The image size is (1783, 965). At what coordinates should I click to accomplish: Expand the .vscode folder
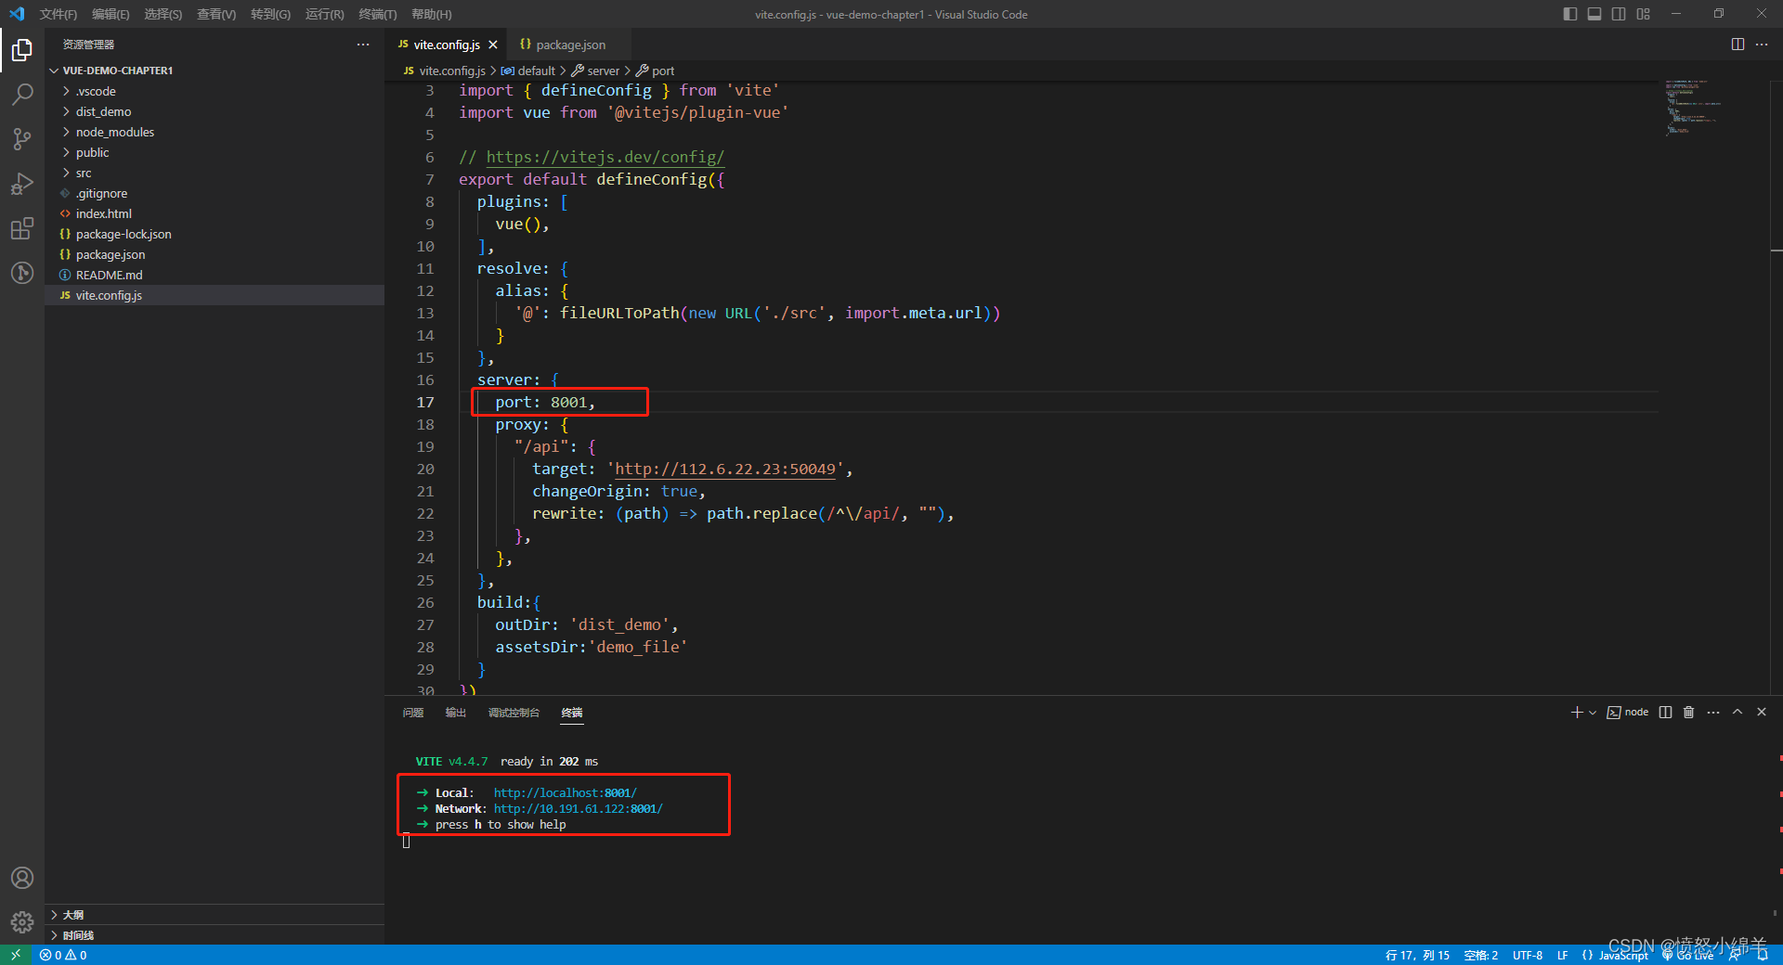coord(215,91)
